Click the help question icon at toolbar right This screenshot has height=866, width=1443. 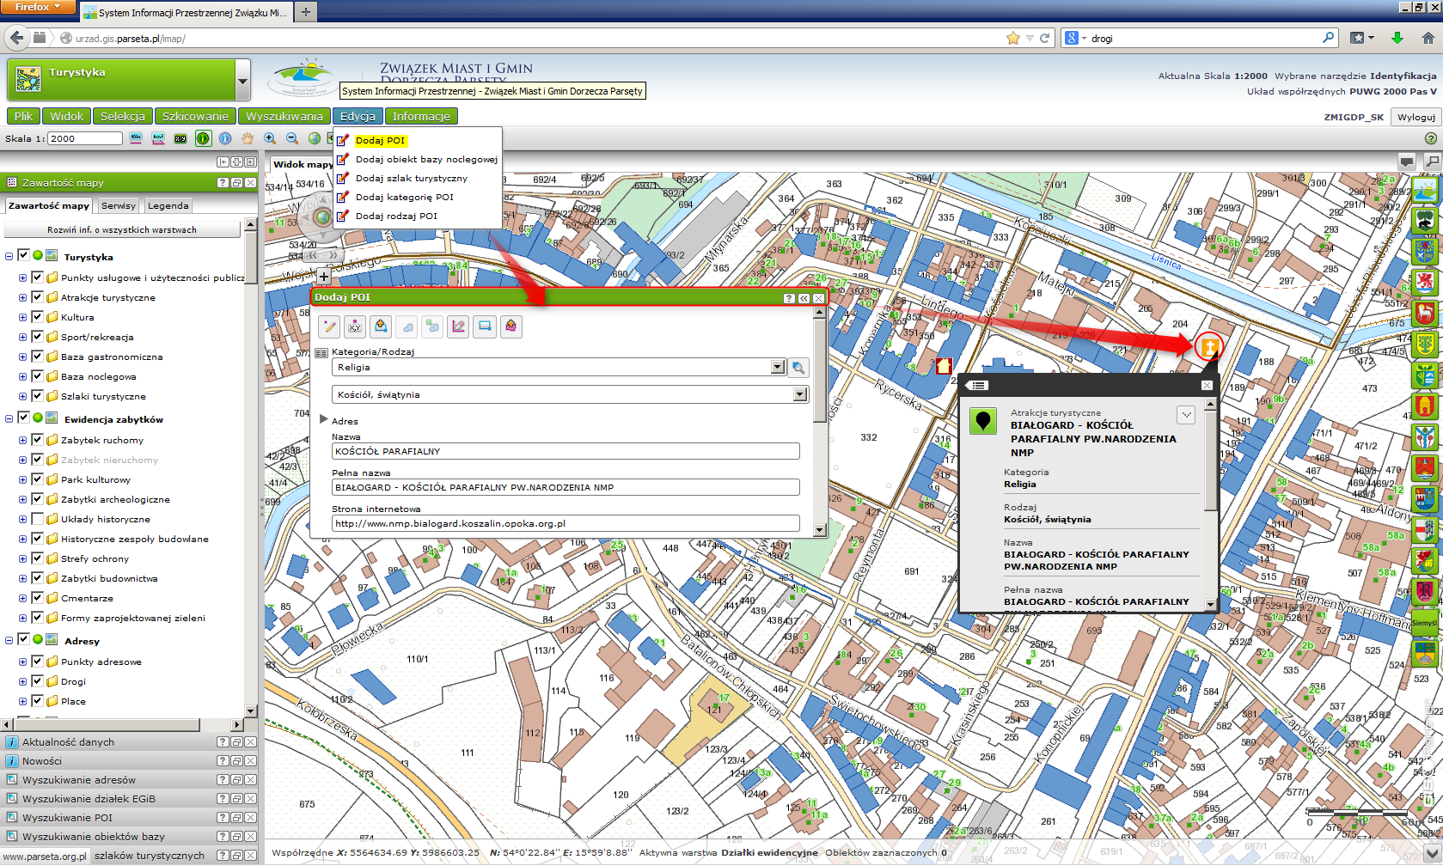pos(1431,138)
